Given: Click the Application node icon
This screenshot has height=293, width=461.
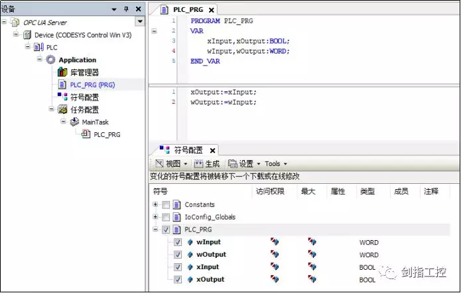Looking at the screenshot, I should [x=50, y=60].
